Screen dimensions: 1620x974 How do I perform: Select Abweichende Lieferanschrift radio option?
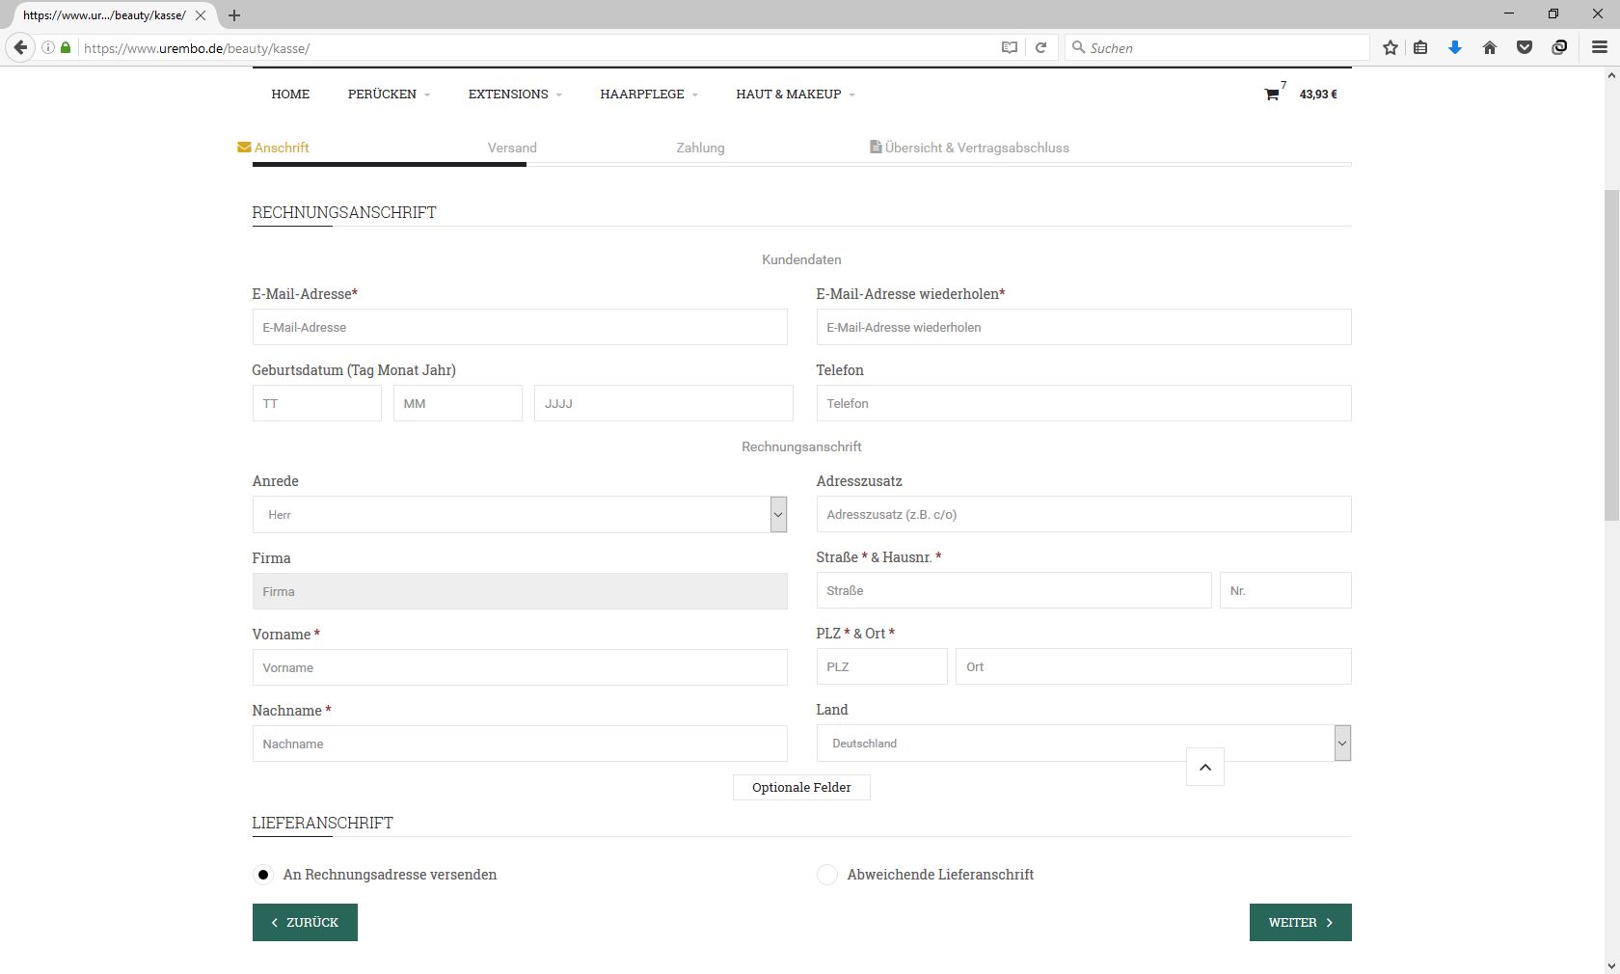click(x=827, y=875)
